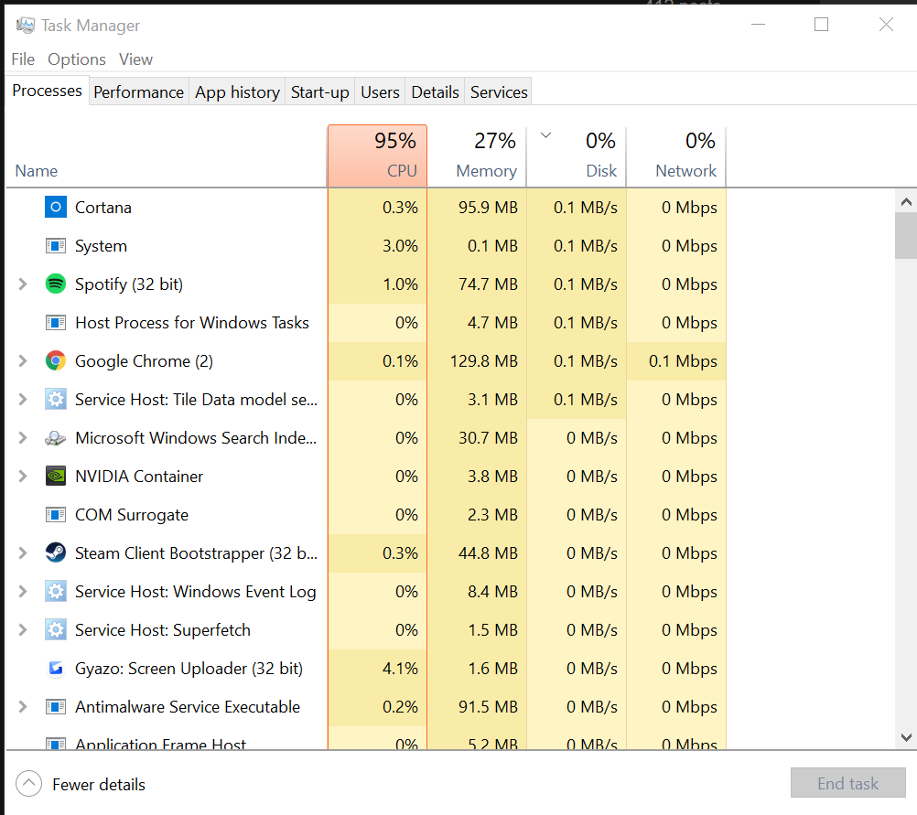This screenshot has height=815, width=917.
Task: Select 'Host Process for Windows Tasks' text
Action: point(192,323)
